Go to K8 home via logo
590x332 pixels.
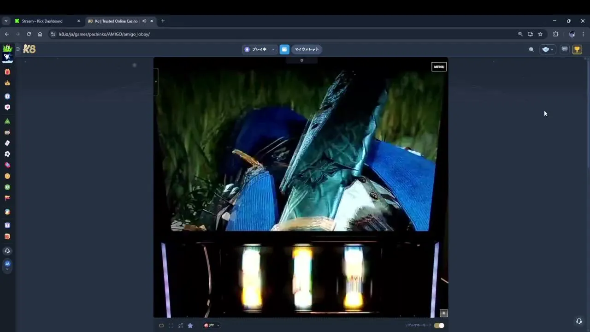[29, 49]
